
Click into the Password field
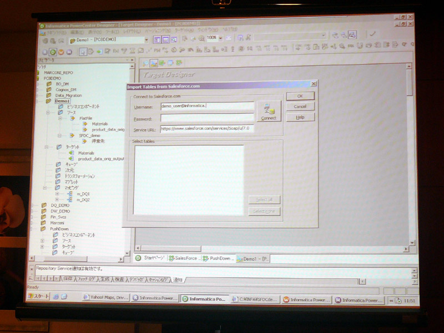pyautogui.click(x=207, y=118)
